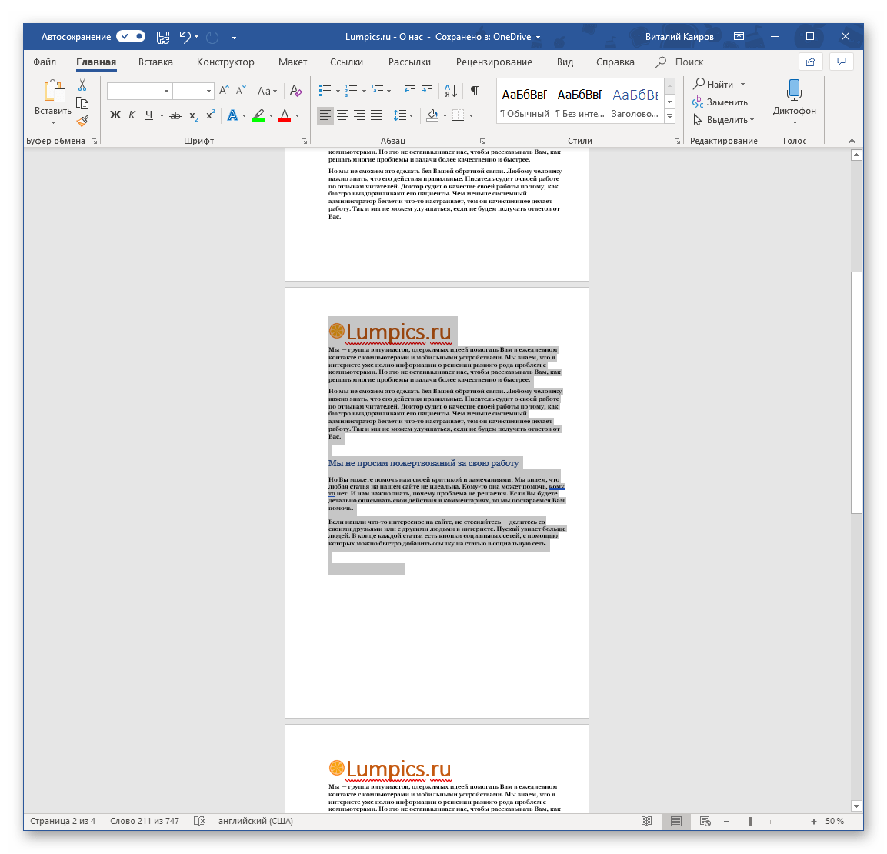Image resolution: width=887 pixels, height=854 pixels.
Task: Apply the Обычный style
Action: click(525, 102)
